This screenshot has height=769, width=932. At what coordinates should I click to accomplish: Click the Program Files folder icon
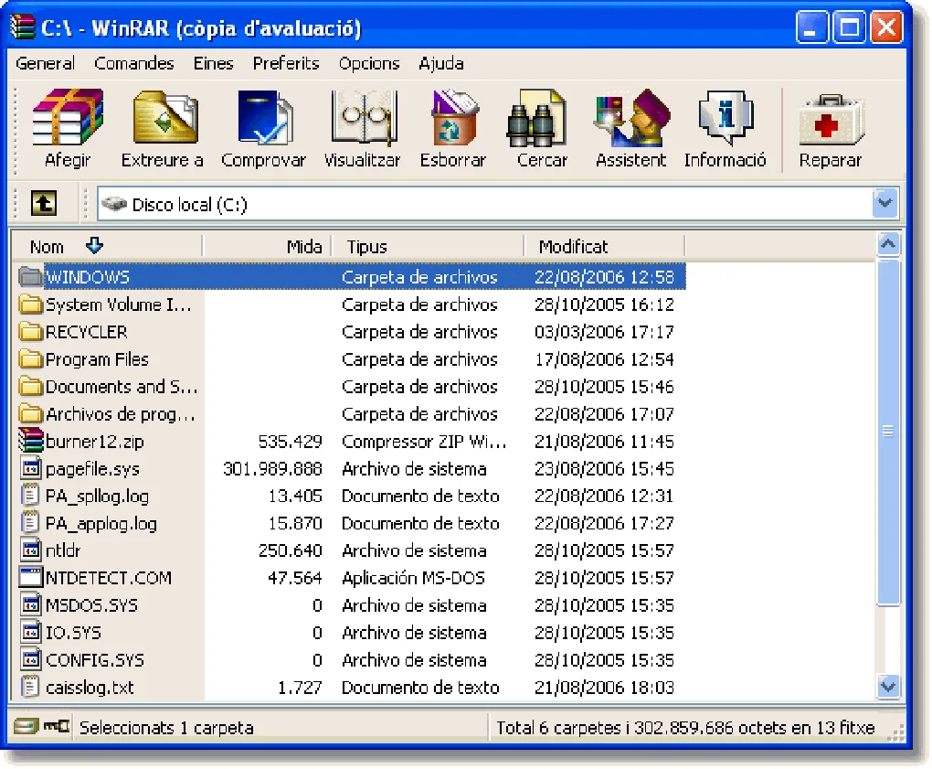31,358
